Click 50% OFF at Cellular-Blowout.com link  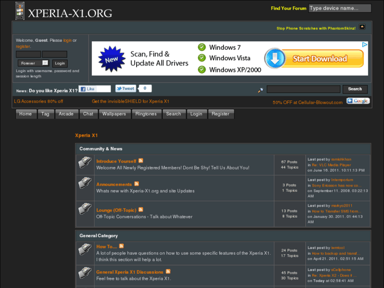tap(307, 103)
